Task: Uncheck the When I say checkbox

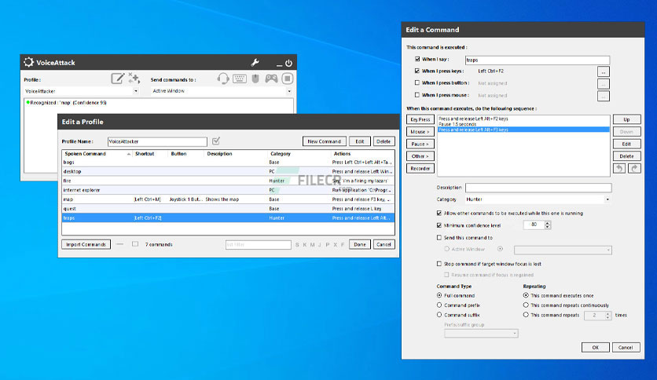Action: point(417,59)
